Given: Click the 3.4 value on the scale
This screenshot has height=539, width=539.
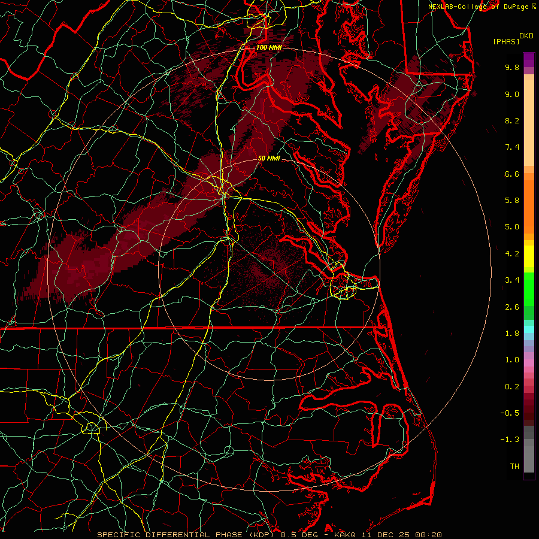Looking at the screenshot, I should click(x=512, y=280).
